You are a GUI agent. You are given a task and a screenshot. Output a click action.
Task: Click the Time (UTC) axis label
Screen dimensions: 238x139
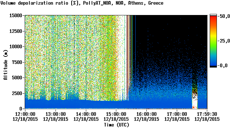point(117,125)
